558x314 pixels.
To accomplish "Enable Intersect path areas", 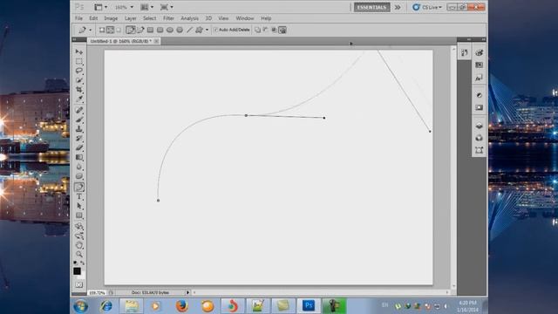I will [x=274, y=30].
